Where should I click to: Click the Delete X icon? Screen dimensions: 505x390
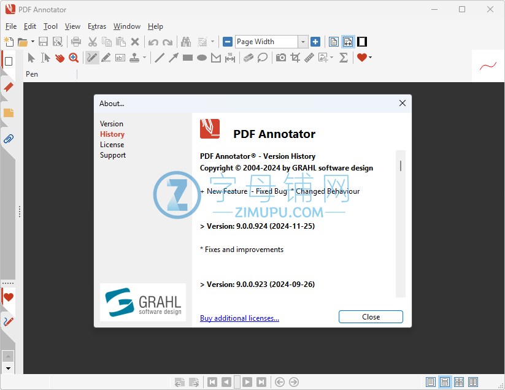[x=135, y=42]
